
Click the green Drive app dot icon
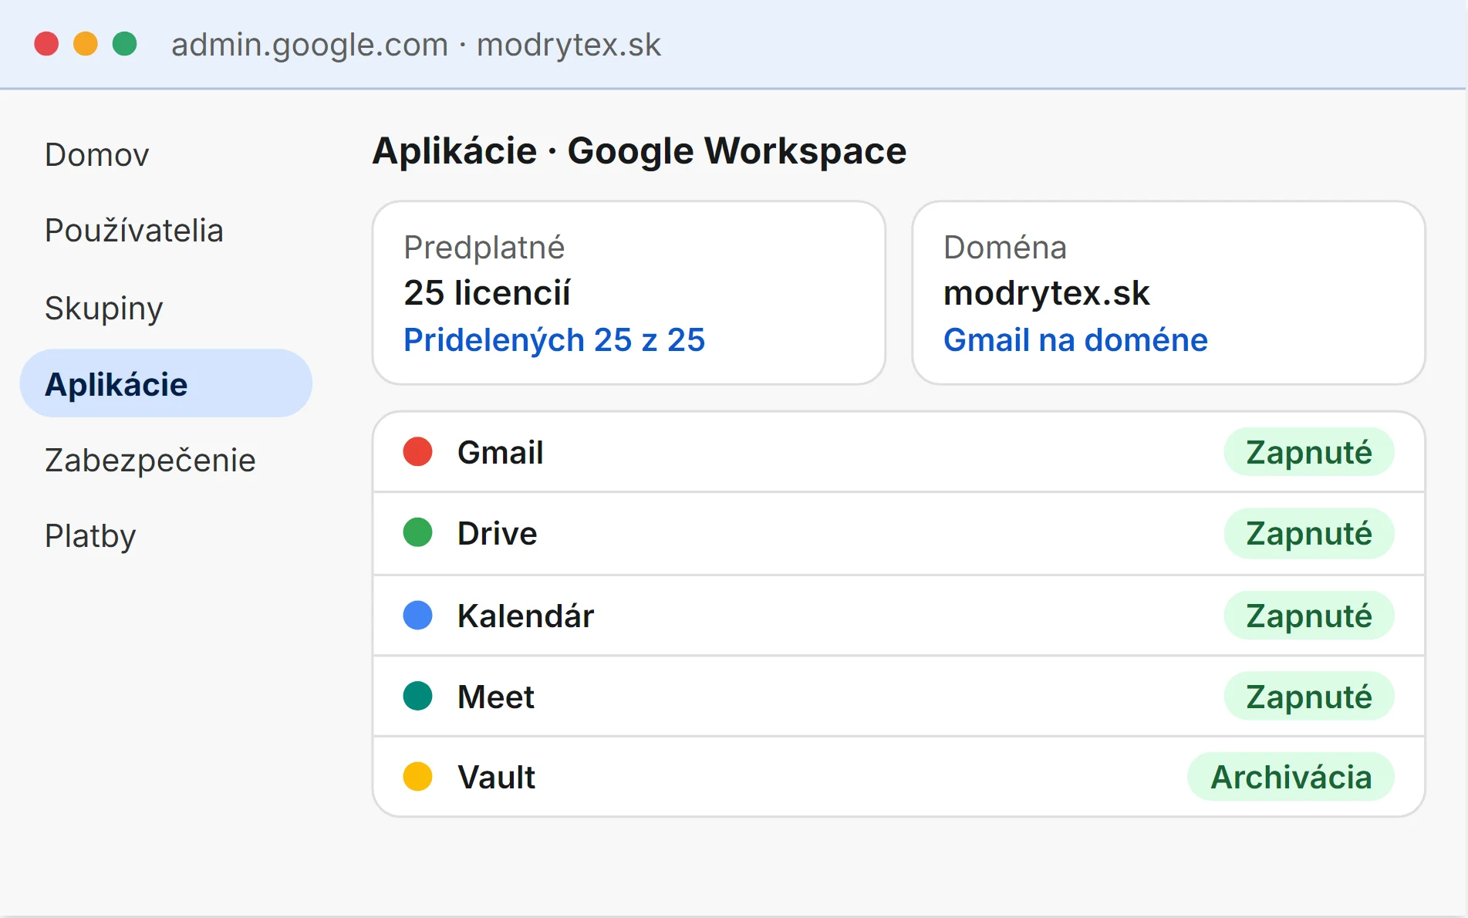tap(417, 532)
